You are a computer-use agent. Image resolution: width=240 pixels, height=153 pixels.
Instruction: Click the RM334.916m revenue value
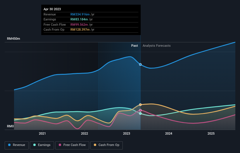click(80, 14)
